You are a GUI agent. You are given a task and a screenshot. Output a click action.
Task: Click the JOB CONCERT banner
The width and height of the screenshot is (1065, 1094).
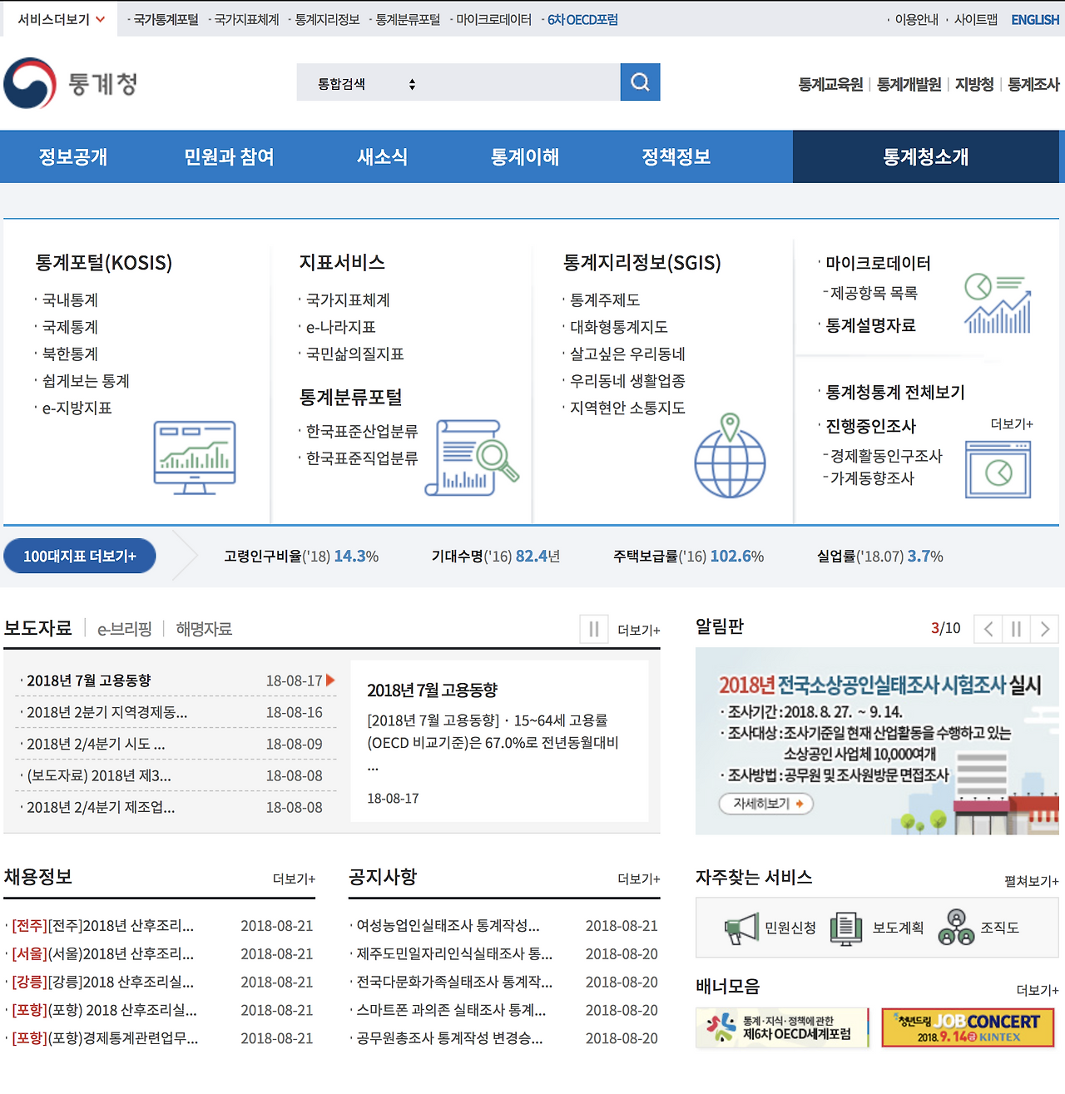pyautogui.click(x=967, y=1027)
